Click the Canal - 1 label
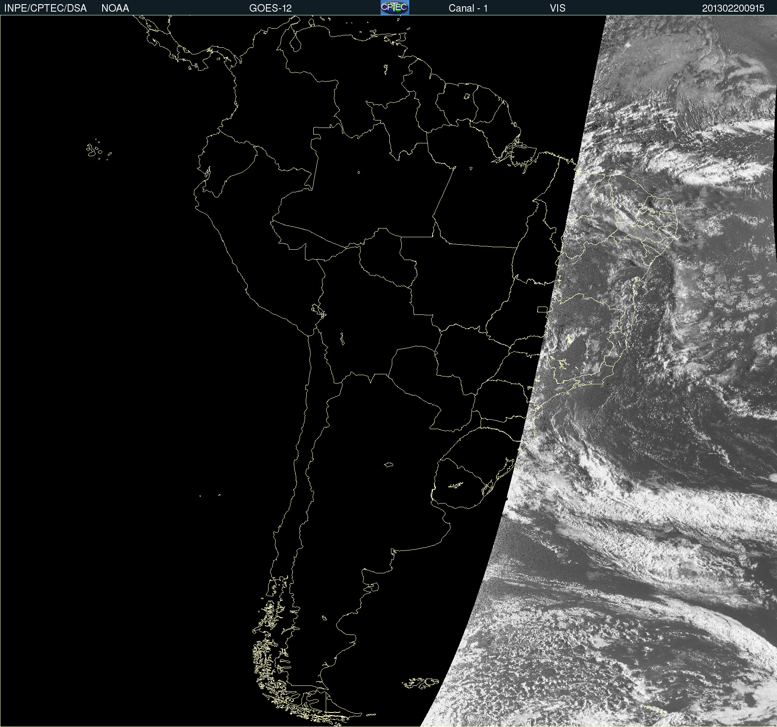777x727 pixels. coord(468,8)
